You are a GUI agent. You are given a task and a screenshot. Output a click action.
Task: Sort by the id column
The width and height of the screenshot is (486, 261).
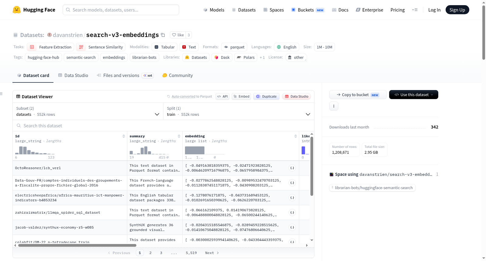coord(124,136)
